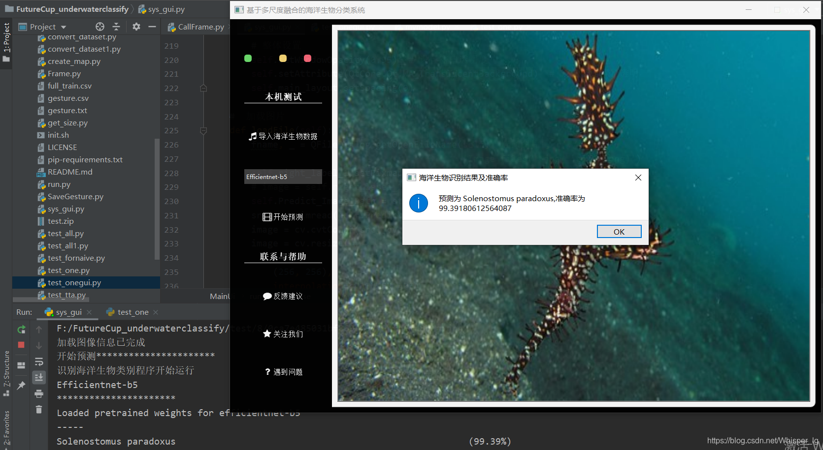Image resolution: width=823 pixels, height=450 pixels.
Task: Click OK in the recognition result dialog
Action: [619, 232]
